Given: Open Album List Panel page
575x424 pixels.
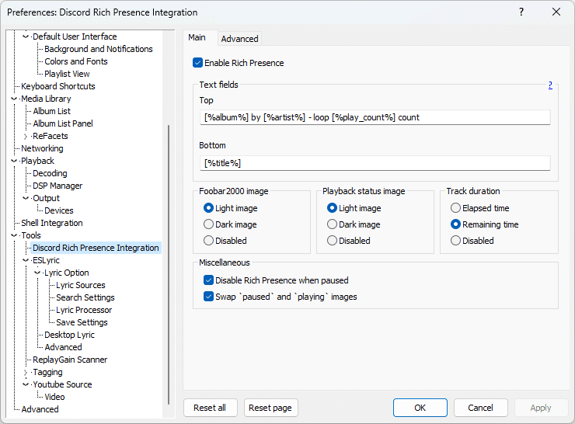Looking at the screenshot, I should 63,123.
